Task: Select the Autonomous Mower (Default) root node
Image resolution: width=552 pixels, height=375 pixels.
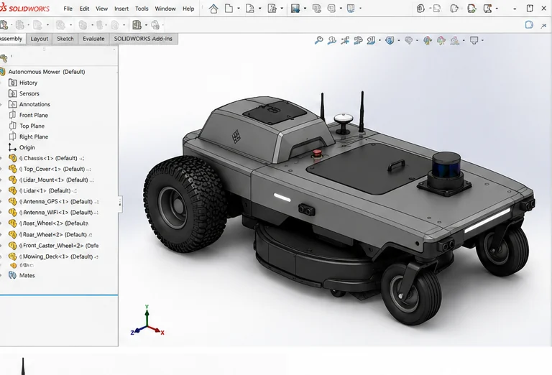Action: click(x=42, y=72)
